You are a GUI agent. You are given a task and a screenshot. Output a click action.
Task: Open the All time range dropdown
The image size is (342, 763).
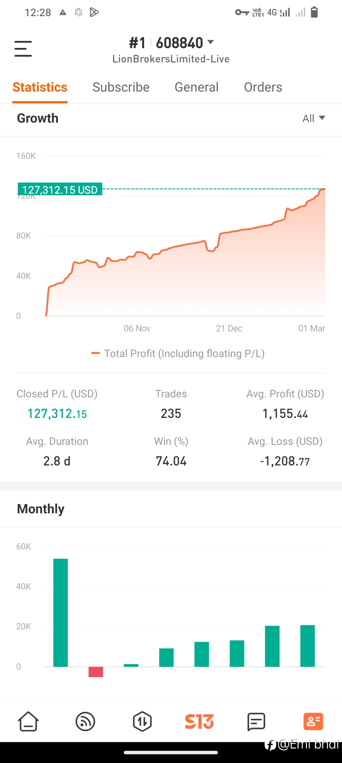point(314,118)
